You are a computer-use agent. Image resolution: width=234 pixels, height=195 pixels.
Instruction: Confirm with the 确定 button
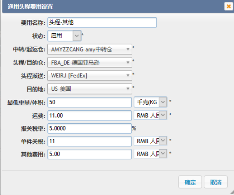[x=190, y=182]
